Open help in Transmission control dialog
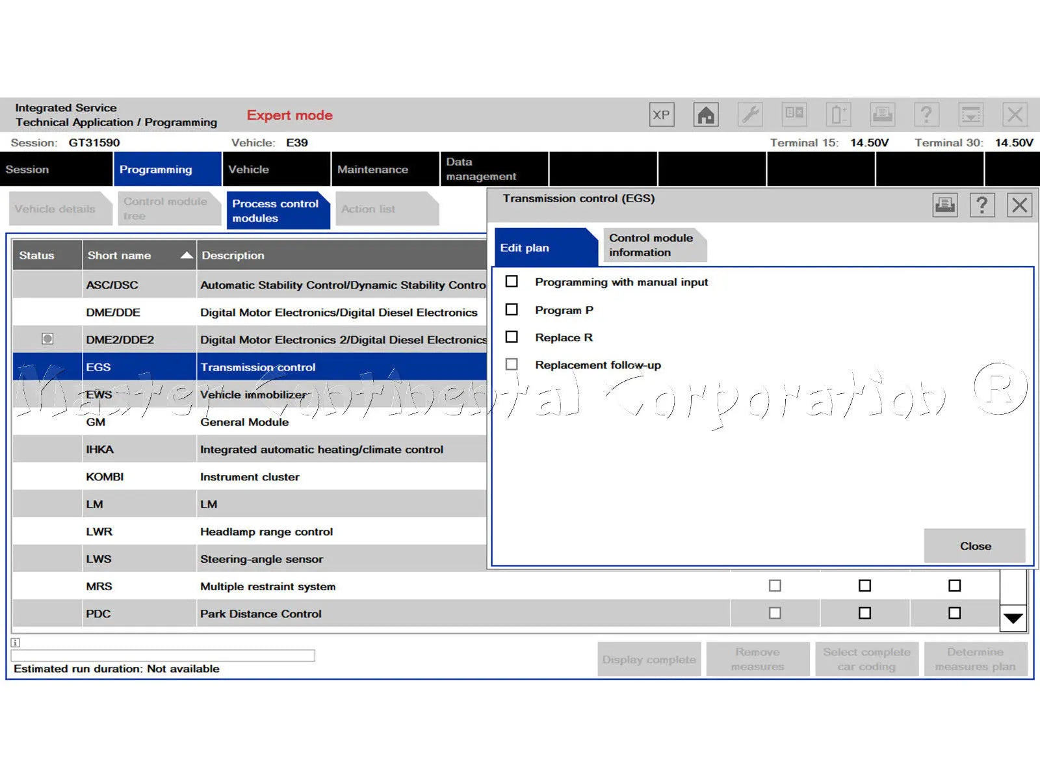This screenshot has height=780, width=1040. click(x=982, y=205)
